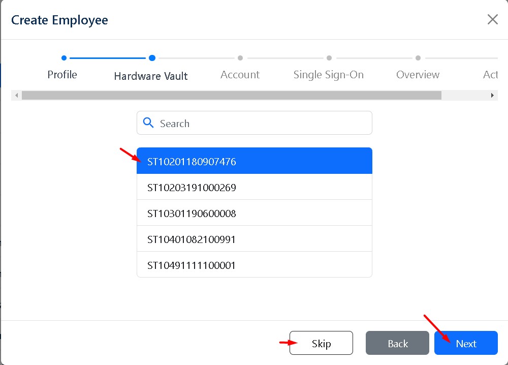The image size is (508, 365).
Task: Open the Hardware Vault step
Action: pos(151,76)
